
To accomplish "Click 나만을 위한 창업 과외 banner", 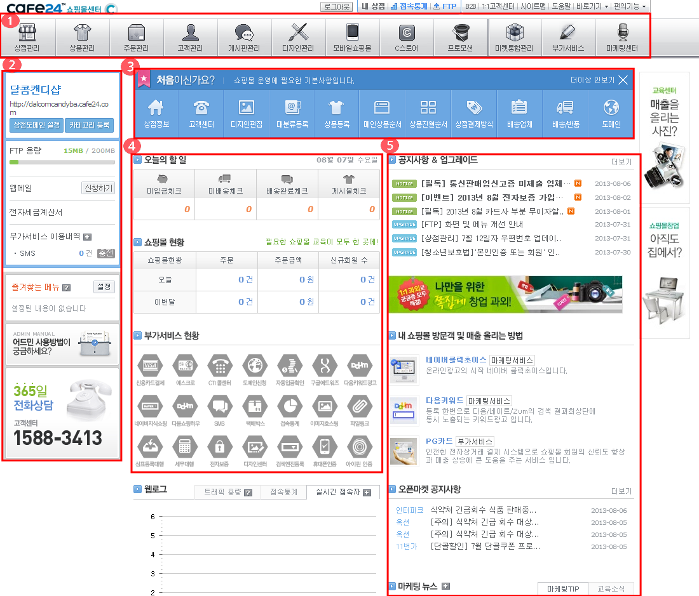I will tap(505, 295).
